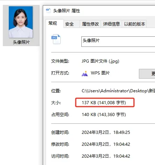155x165 pixels.
Task: Click the 占用空间 label
Action: [60, 115]
